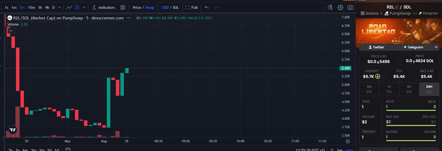Select the 6H stats tab
This screenshot has height=151, width=442.
pos(409,89)
